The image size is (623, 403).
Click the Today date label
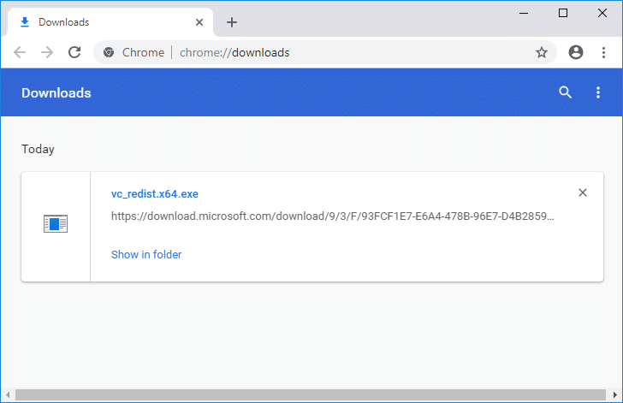pyautogui.click(x=39, y=149)
